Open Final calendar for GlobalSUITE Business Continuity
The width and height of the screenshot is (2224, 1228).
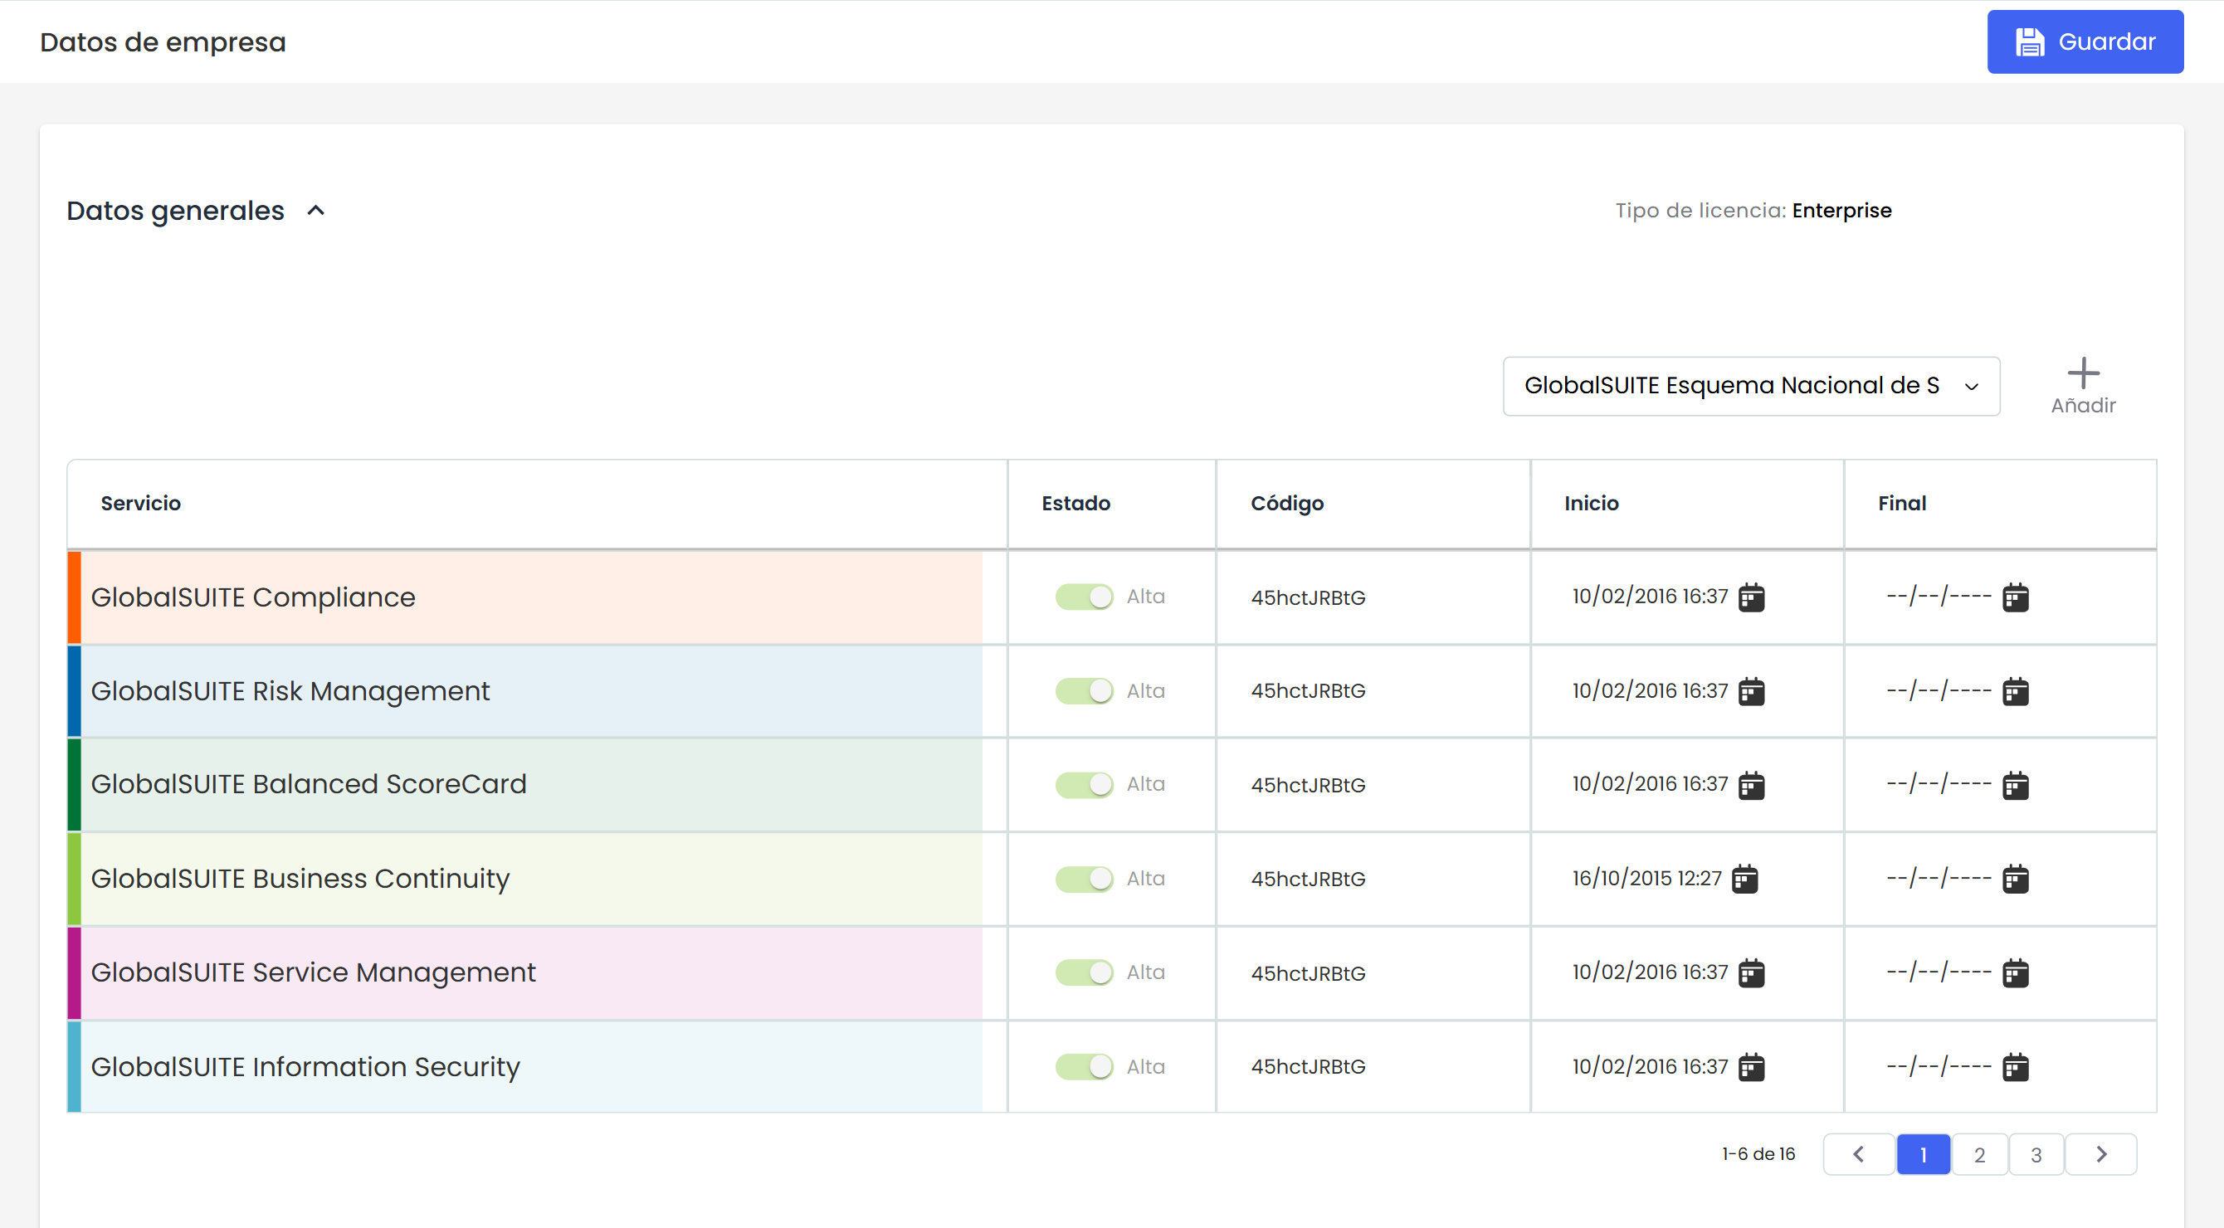click(x=2015, y=880)
